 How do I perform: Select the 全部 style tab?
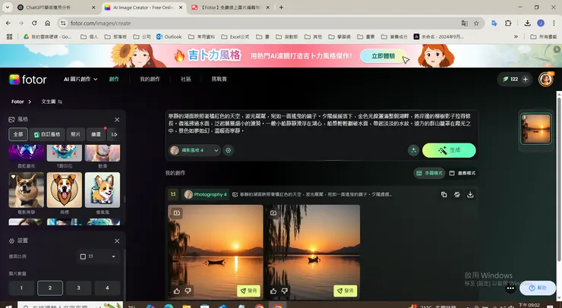click(18, 135)
